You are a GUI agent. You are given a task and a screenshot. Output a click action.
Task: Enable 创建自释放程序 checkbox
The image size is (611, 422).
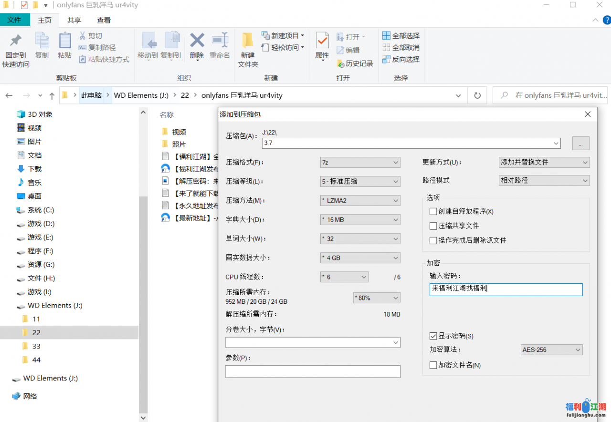tap(433, 211)
